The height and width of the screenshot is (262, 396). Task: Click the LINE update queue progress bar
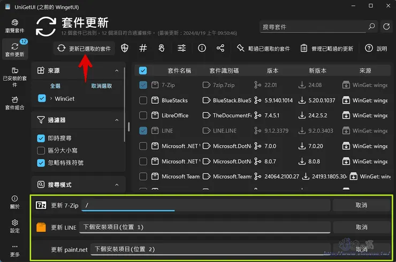(x=205, y=227)
